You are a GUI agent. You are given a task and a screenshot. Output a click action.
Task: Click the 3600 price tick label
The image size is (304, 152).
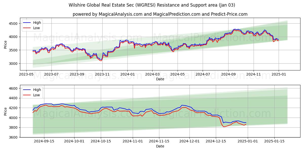(x=13, y=137)
